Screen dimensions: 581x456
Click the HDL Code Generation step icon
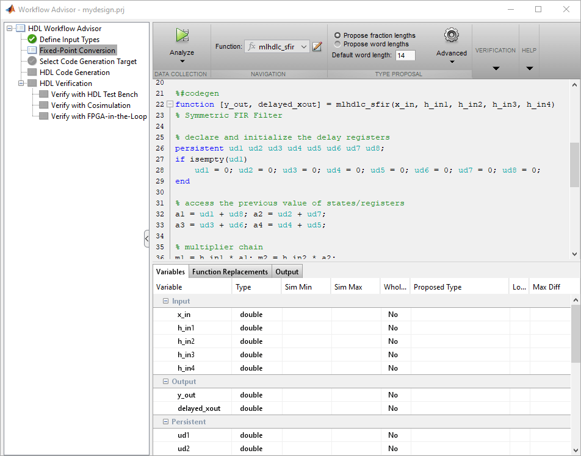tap(32, 73)
